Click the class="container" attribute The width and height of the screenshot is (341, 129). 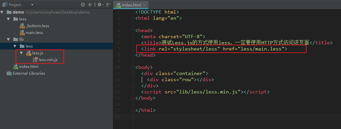point(180,73)
